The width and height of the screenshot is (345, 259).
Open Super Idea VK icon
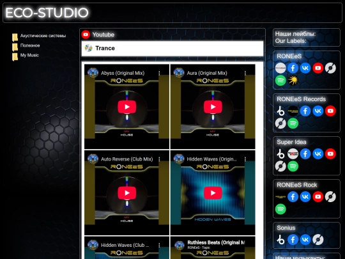[x=318, y=154]
